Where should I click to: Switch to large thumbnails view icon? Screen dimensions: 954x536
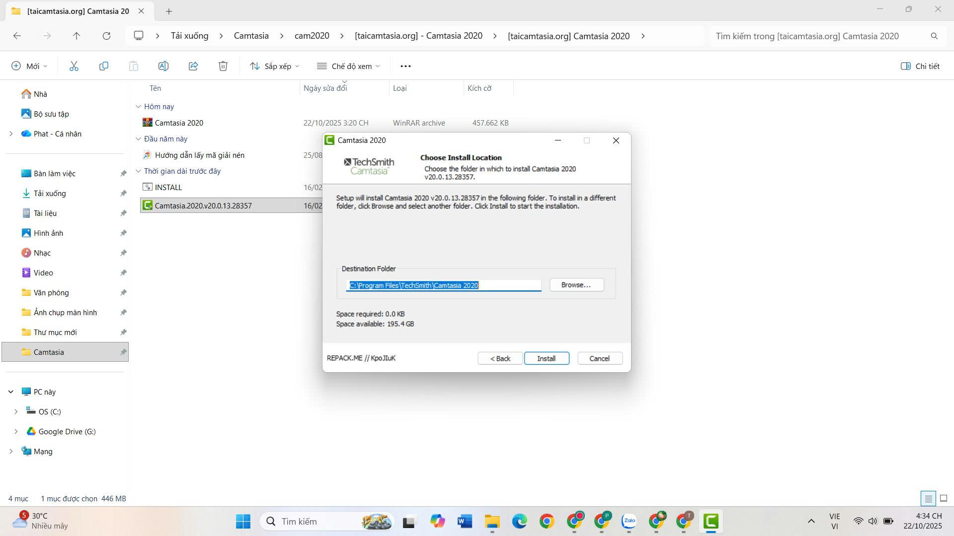click(x=944, y=498)
